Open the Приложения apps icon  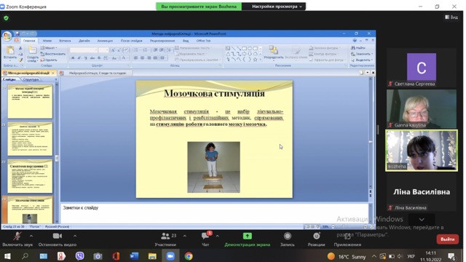[347, 236]
